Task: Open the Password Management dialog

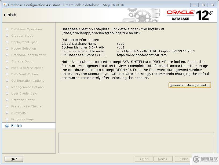Action: pos(190,85)
